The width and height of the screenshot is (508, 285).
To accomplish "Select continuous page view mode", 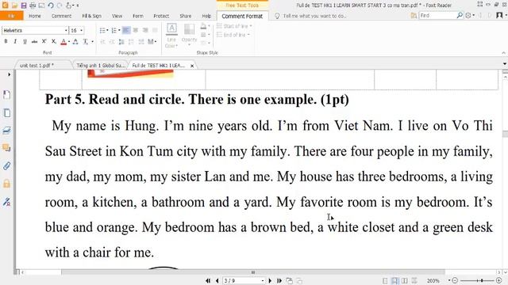I will pos(394,281).
